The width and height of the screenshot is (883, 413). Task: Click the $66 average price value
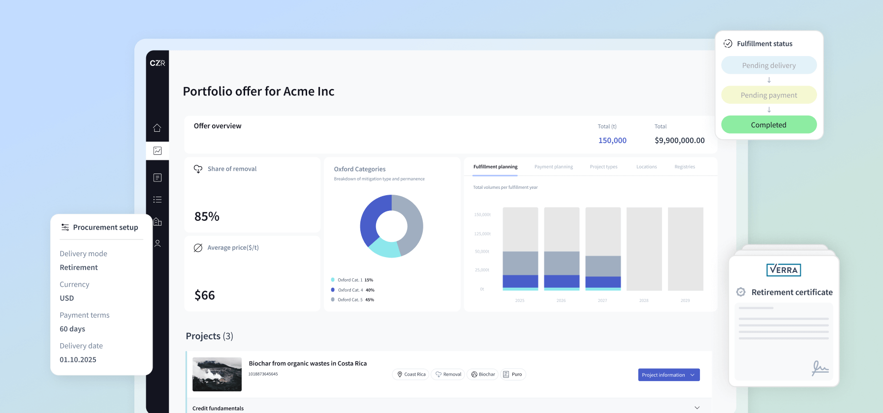[x=205, y=295]
